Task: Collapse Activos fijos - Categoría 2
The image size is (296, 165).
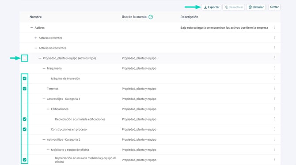Action: pos(44,140)
